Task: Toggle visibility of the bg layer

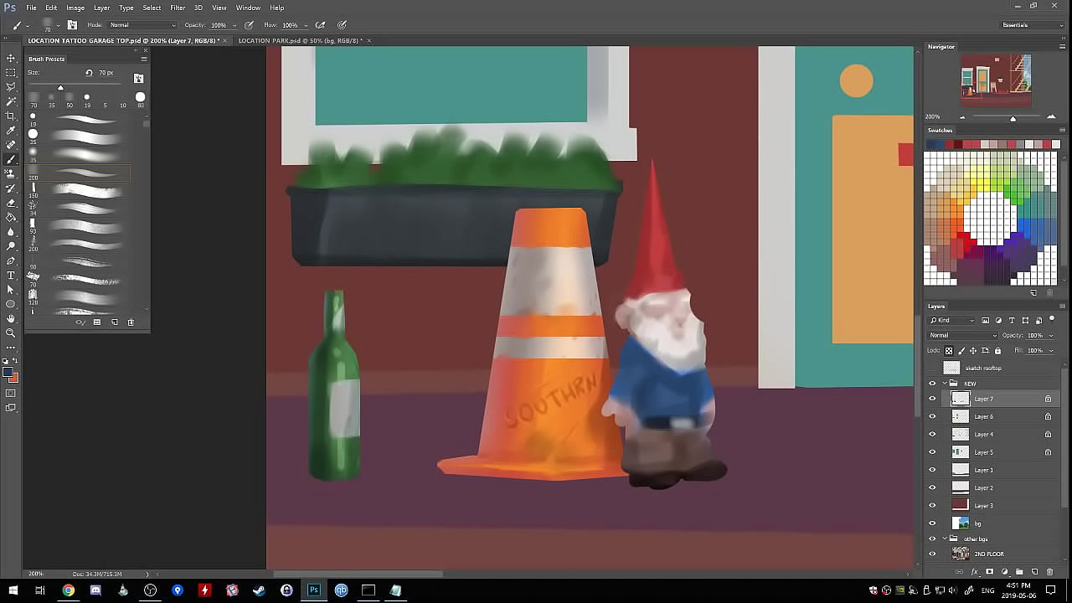Action: pos(932,523)
